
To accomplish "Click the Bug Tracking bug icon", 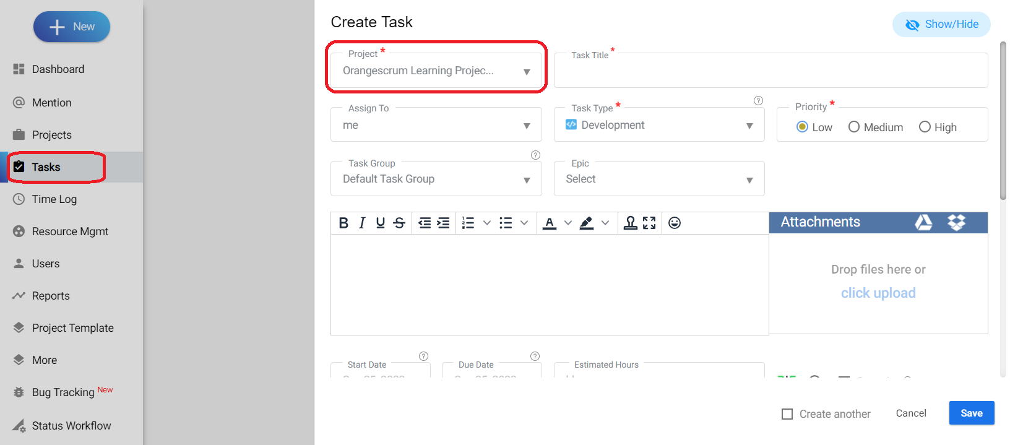I will [19, 392].
